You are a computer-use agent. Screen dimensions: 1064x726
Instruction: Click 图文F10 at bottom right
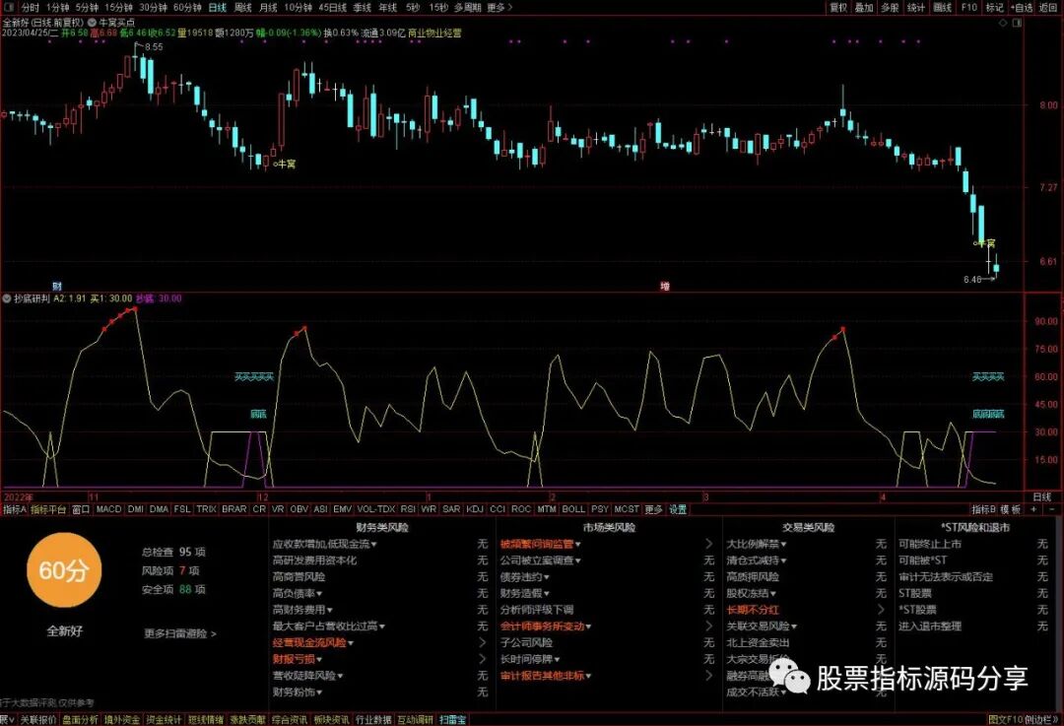pyautogui.click(x=1006, y=720)
